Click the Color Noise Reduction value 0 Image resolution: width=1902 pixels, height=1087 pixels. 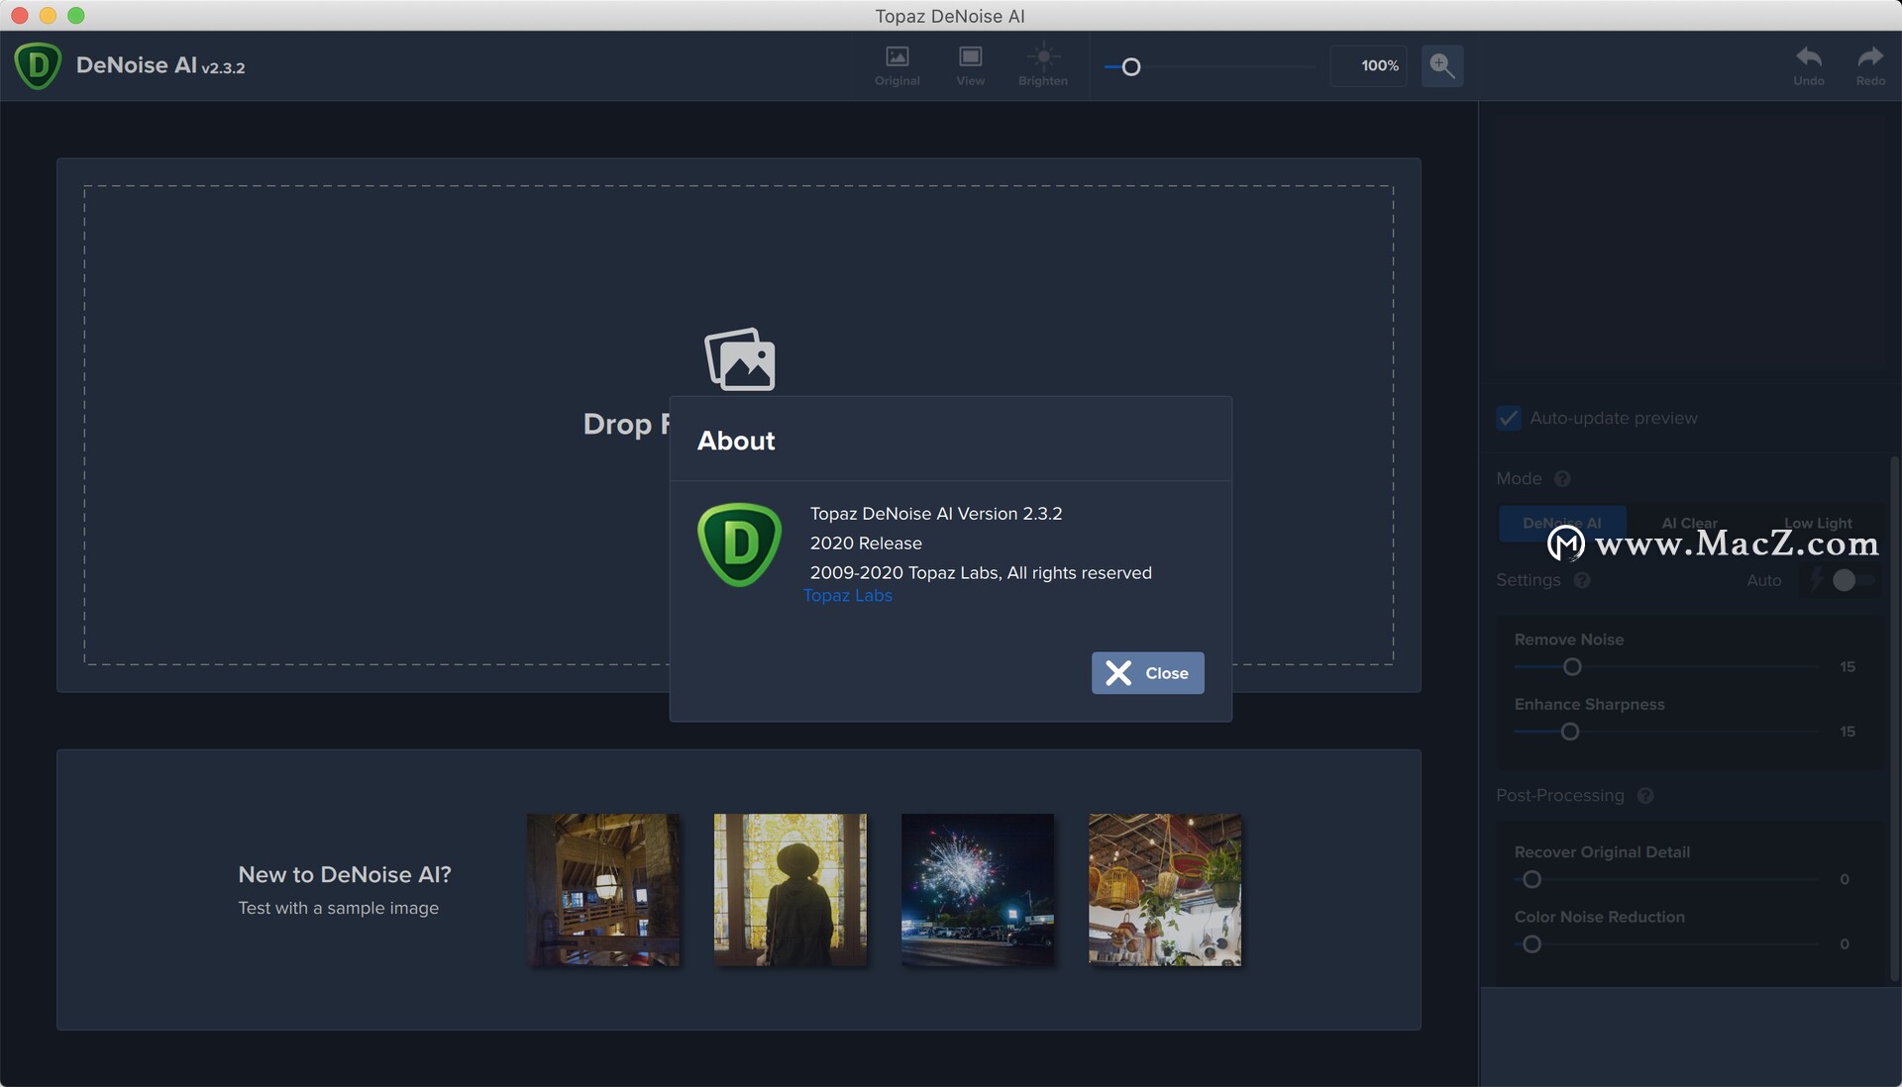click(1845, 944)
